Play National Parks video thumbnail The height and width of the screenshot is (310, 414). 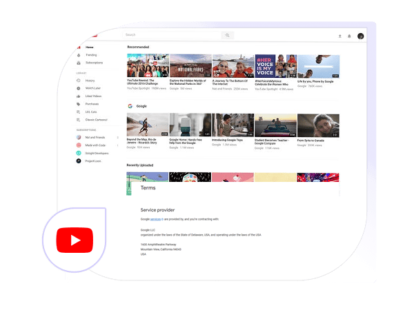point(190,65)
